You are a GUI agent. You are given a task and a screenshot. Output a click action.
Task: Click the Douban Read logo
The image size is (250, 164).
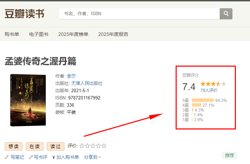coord(24,14)
